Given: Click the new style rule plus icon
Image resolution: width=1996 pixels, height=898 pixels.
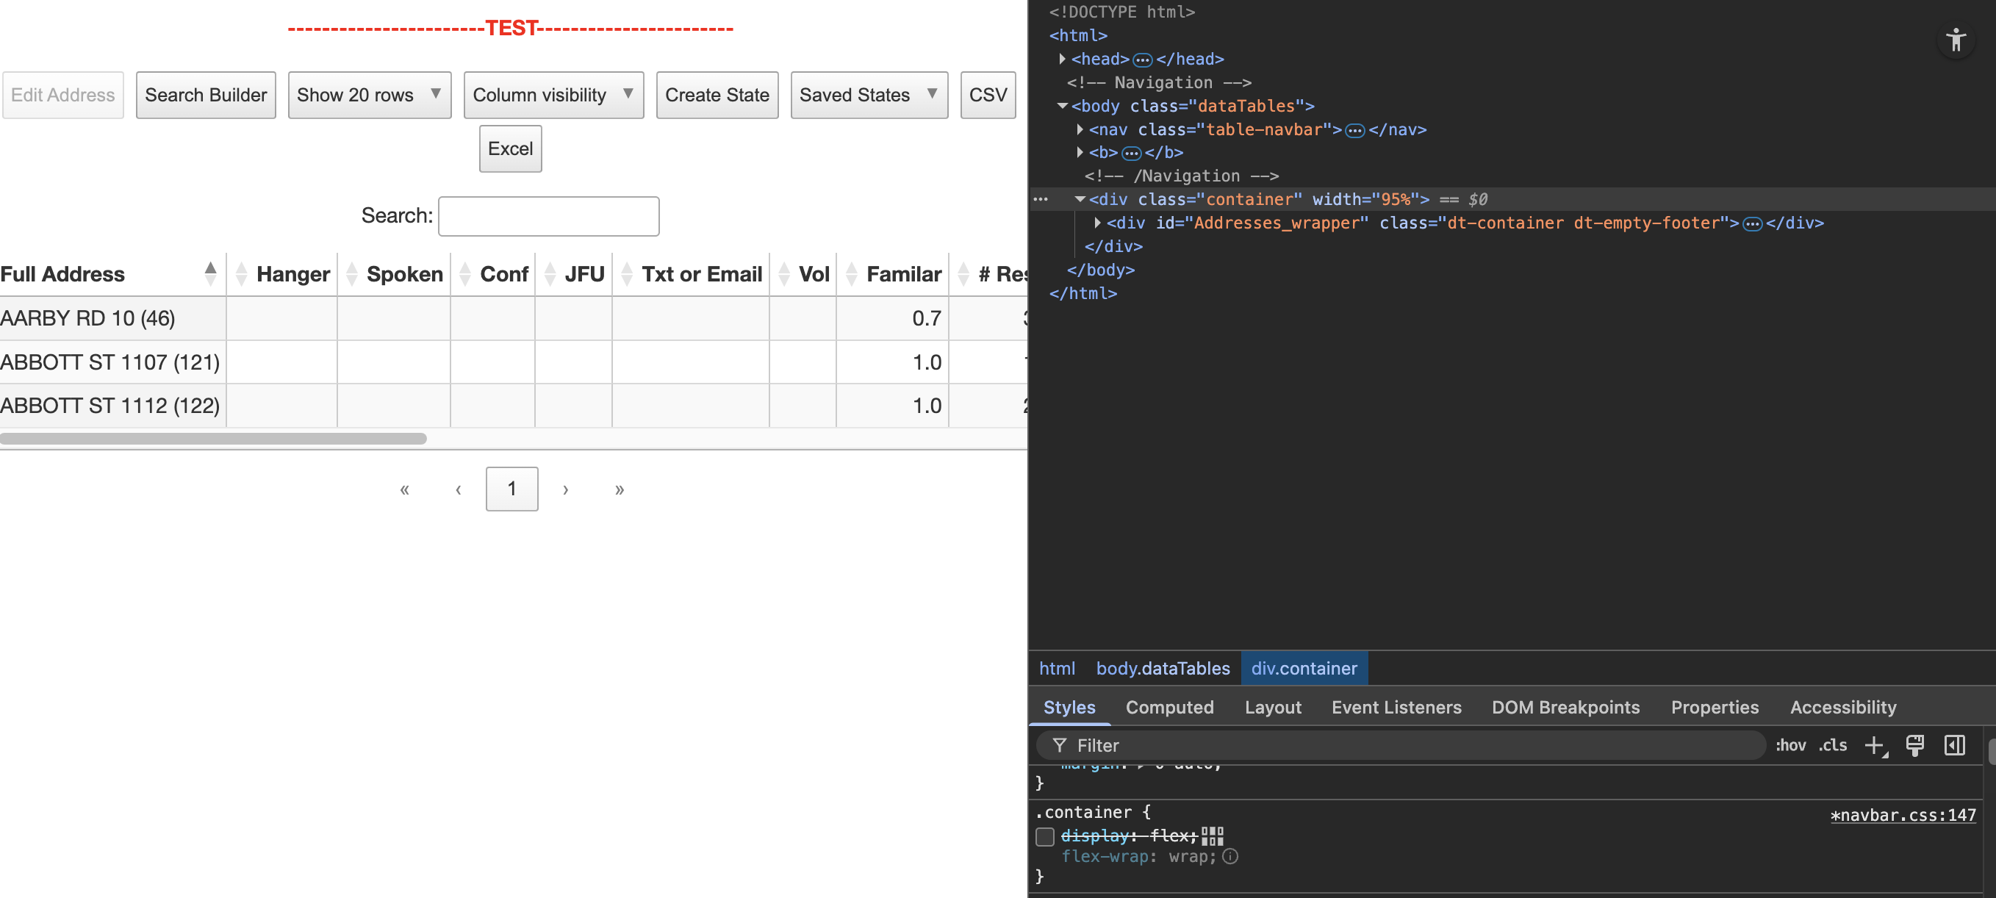Looking at the screenshot, I should tap(1875, 745).
